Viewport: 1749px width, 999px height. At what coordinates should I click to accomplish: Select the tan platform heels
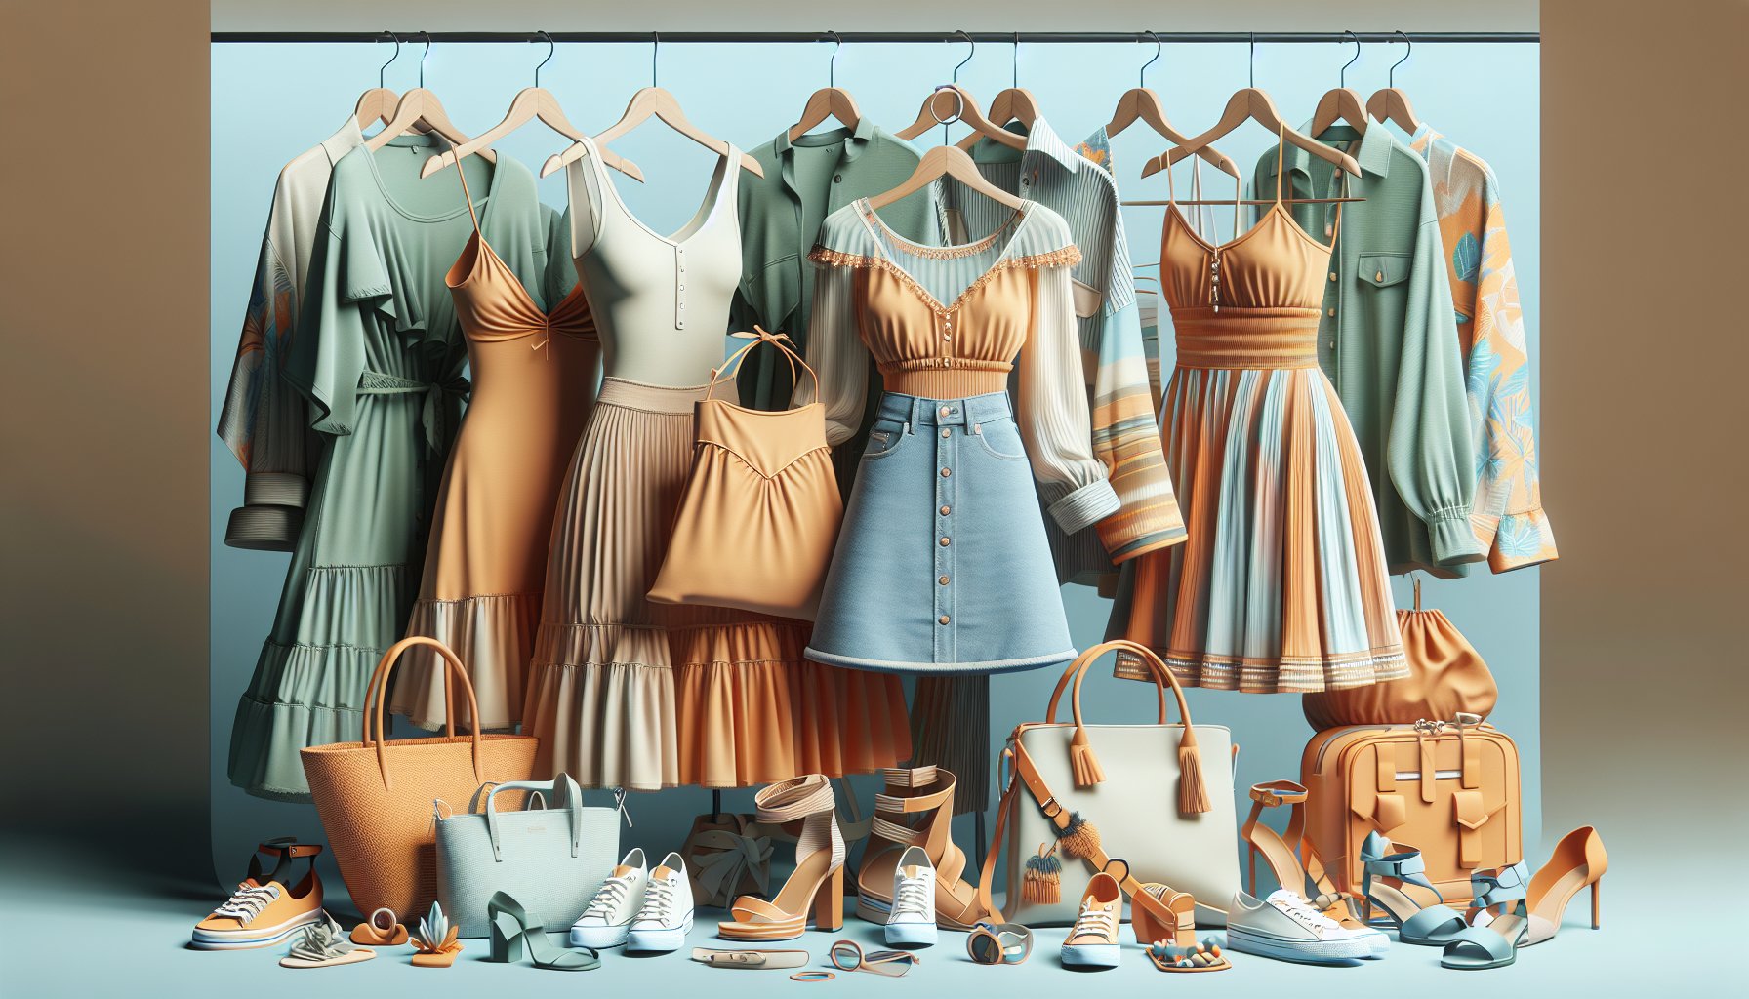[791, 868]
